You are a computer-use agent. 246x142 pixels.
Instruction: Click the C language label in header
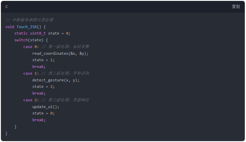[7, 7]
